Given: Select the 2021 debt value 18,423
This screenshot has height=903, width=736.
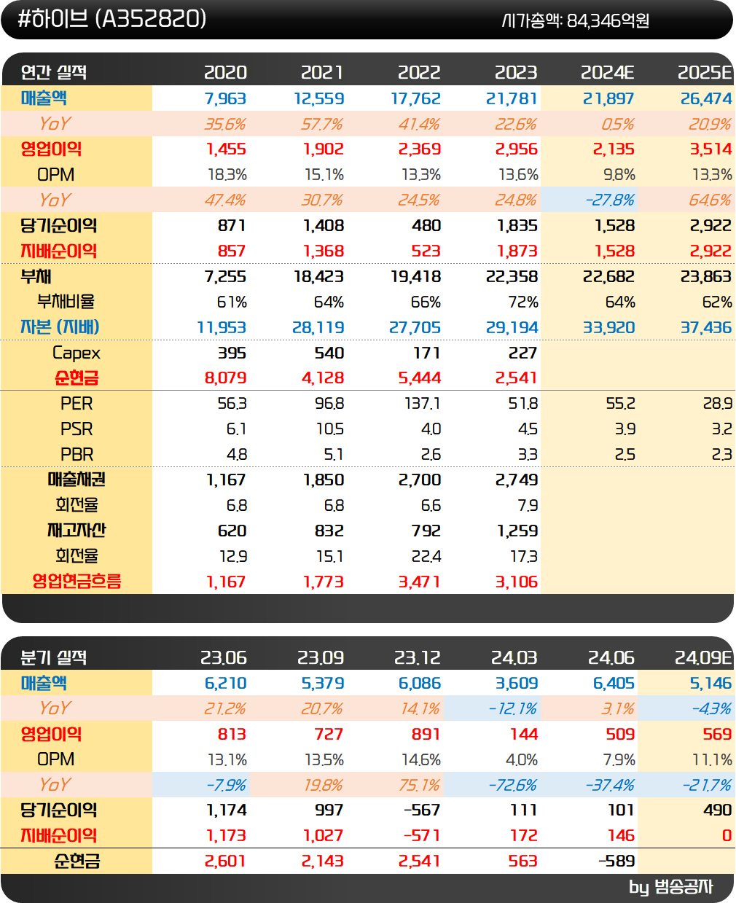Looking at the screenshot, I should (x=318, y=276).
